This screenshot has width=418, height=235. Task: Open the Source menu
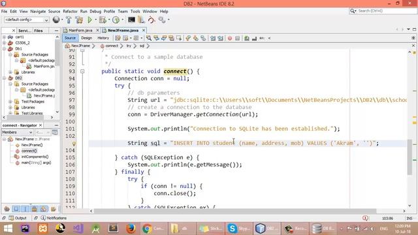(x=54, y=12)
